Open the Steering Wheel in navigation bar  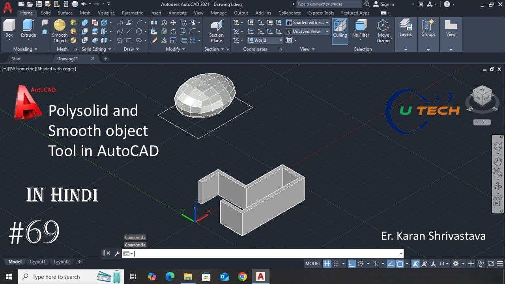pyautogui.click(x=498, y=146)
